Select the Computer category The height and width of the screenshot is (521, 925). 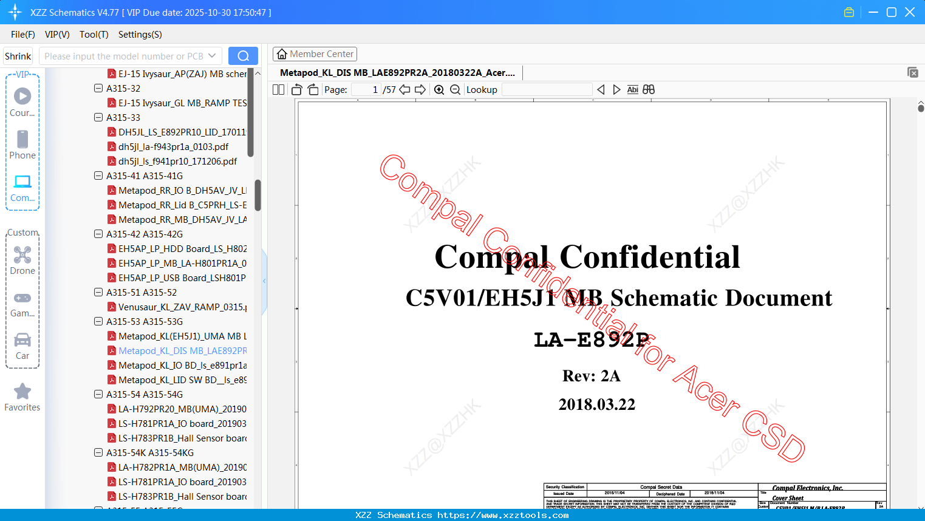click(22, 188)
